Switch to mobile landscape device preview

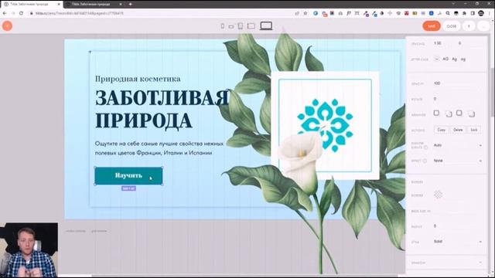[231, 26]
